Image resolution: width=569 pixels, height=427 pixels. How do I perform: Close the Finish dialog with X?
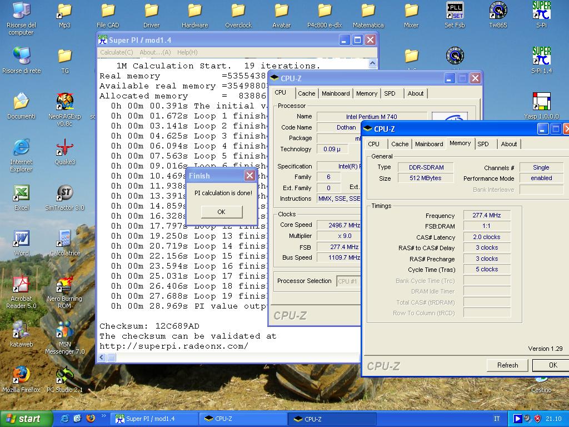(249, 176)
